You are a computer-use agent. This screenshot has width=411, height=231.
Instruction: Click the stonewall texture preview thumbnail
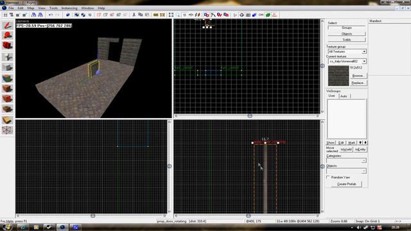click(338, 76)
